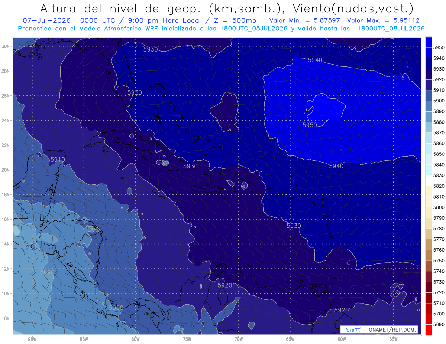Click the colorbar value 5770

[439, 239]
